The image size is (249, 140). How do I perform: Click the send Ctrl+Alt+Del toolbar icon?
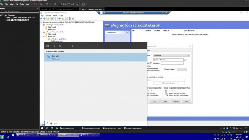click(42, 4)
